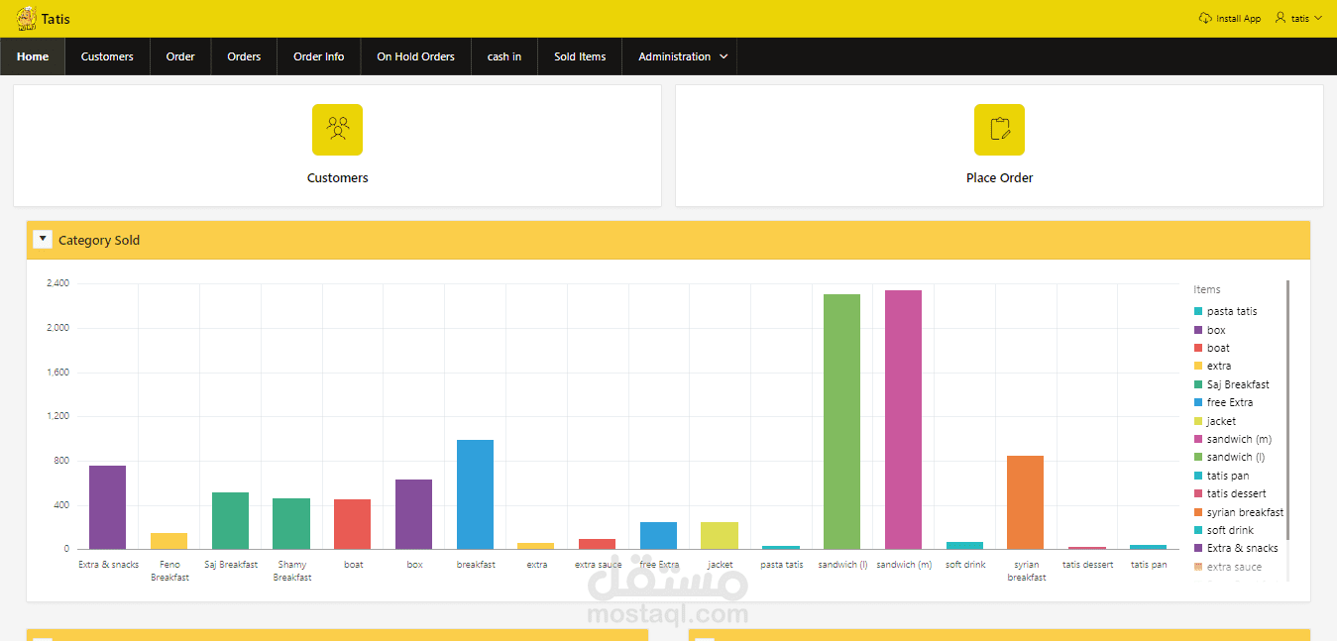Click the free Extra bar

coord(658,535)
